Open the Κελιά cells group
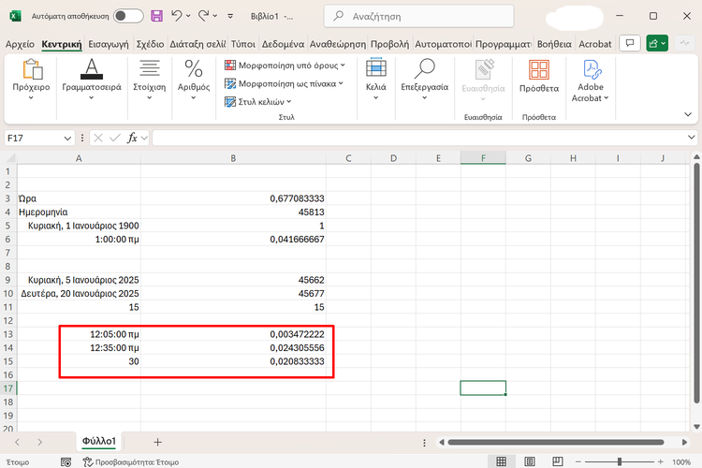Viewport: 702px width, 468px height. [x=376, y=80]
